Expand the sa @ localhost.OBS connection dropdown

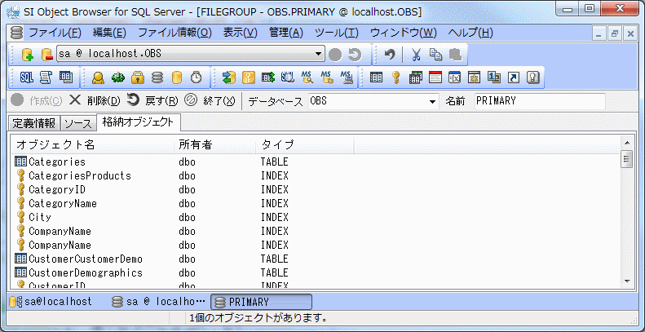click(x=319, y=55)
